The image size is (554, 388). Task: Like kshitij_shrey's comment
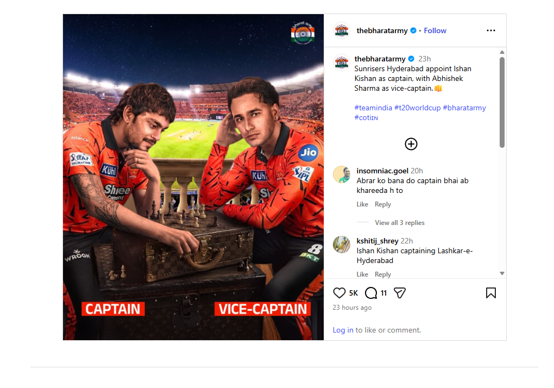[362, 274]
